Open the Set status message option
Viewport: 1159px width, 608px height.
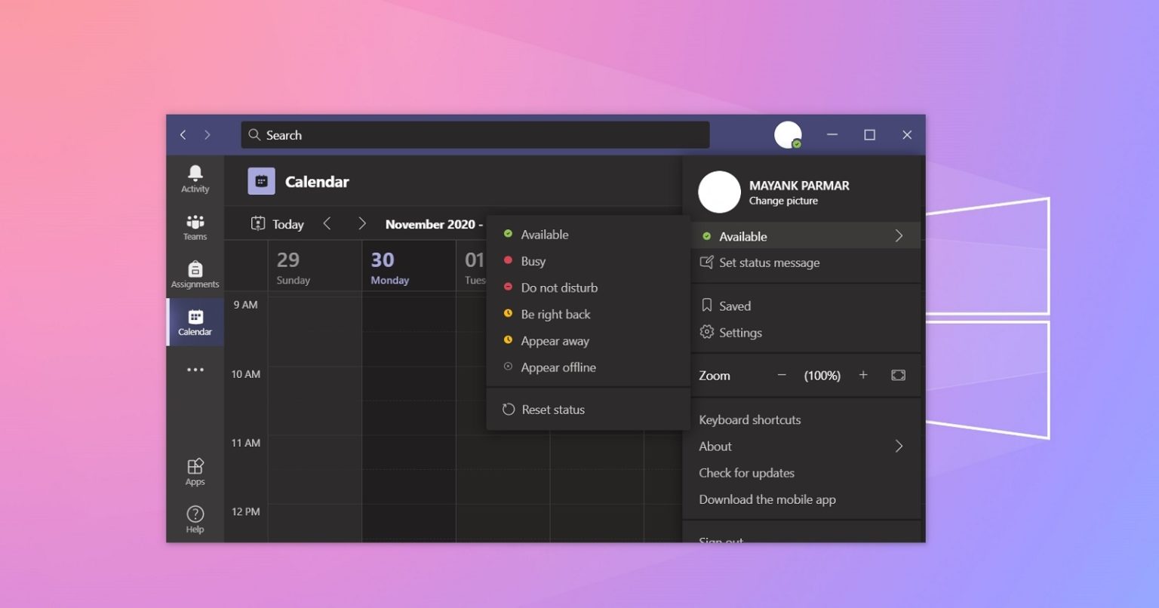tap(769, 263)
